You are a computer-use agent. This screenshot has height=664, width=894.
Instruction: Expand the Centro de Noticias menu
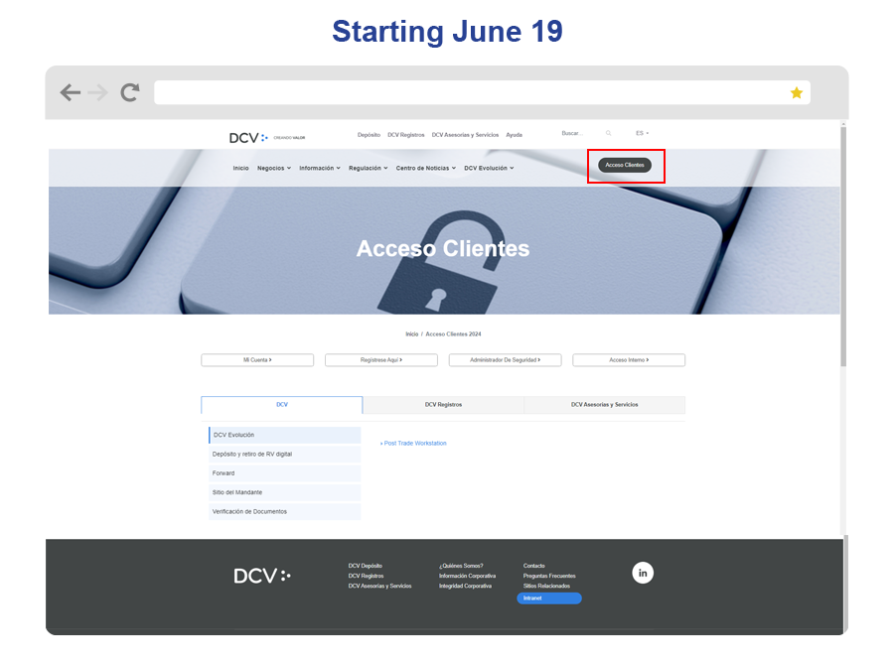(x=426, y=168)
